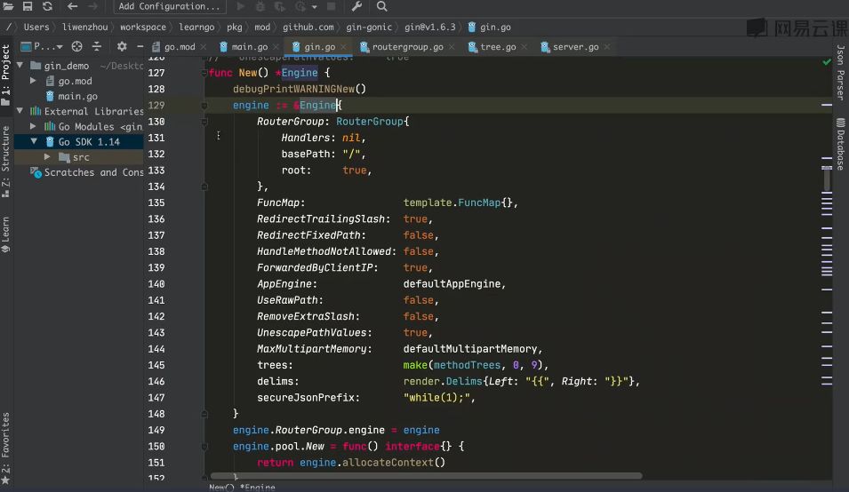Fold the New function at line 127
Screen dimensions: 849x492
tap(204, 73)
